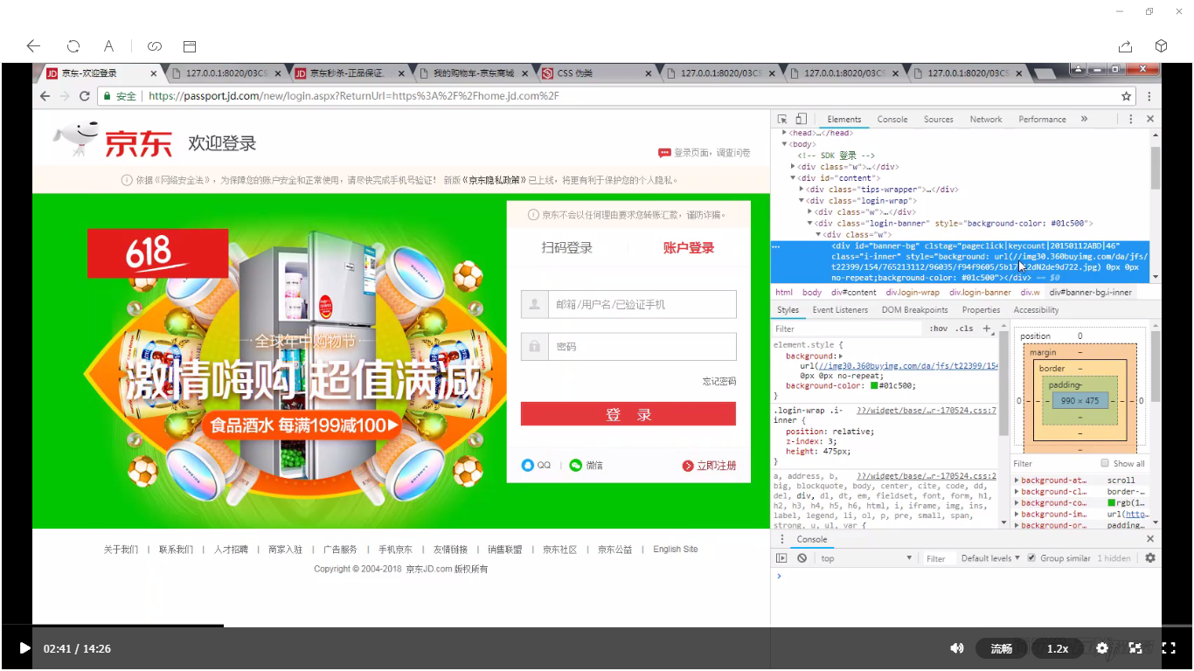Click the 3D cube icon at top right
1194x671 pixels.
tap(1162, 46)
